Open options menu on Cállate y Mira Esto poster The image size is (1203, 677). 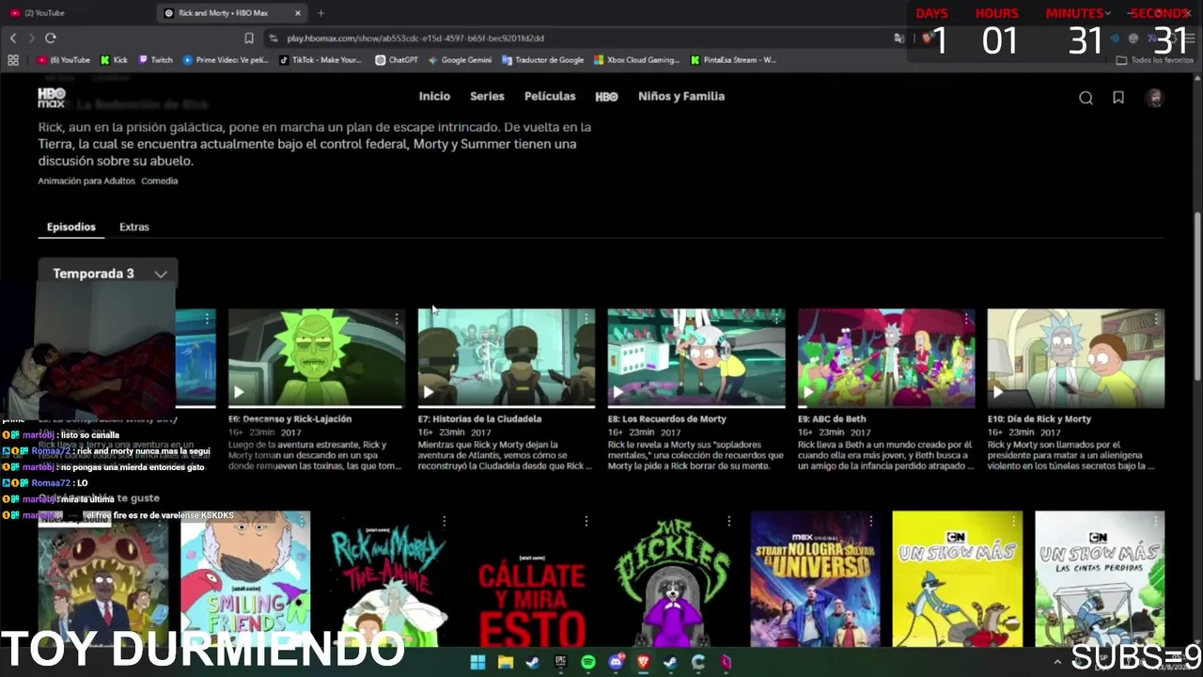[x=586, y=521]
